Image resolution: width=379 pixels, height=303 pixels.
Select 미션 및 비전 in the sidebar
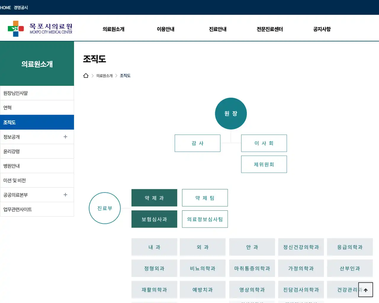14,180
